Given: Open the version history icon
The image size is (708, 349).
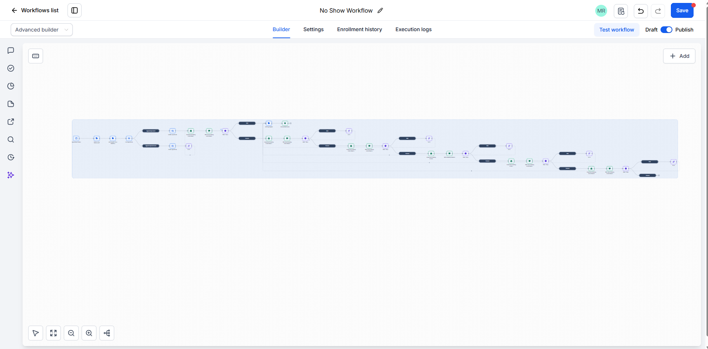Looking at the screenshot, I should [x=621, y=11].
